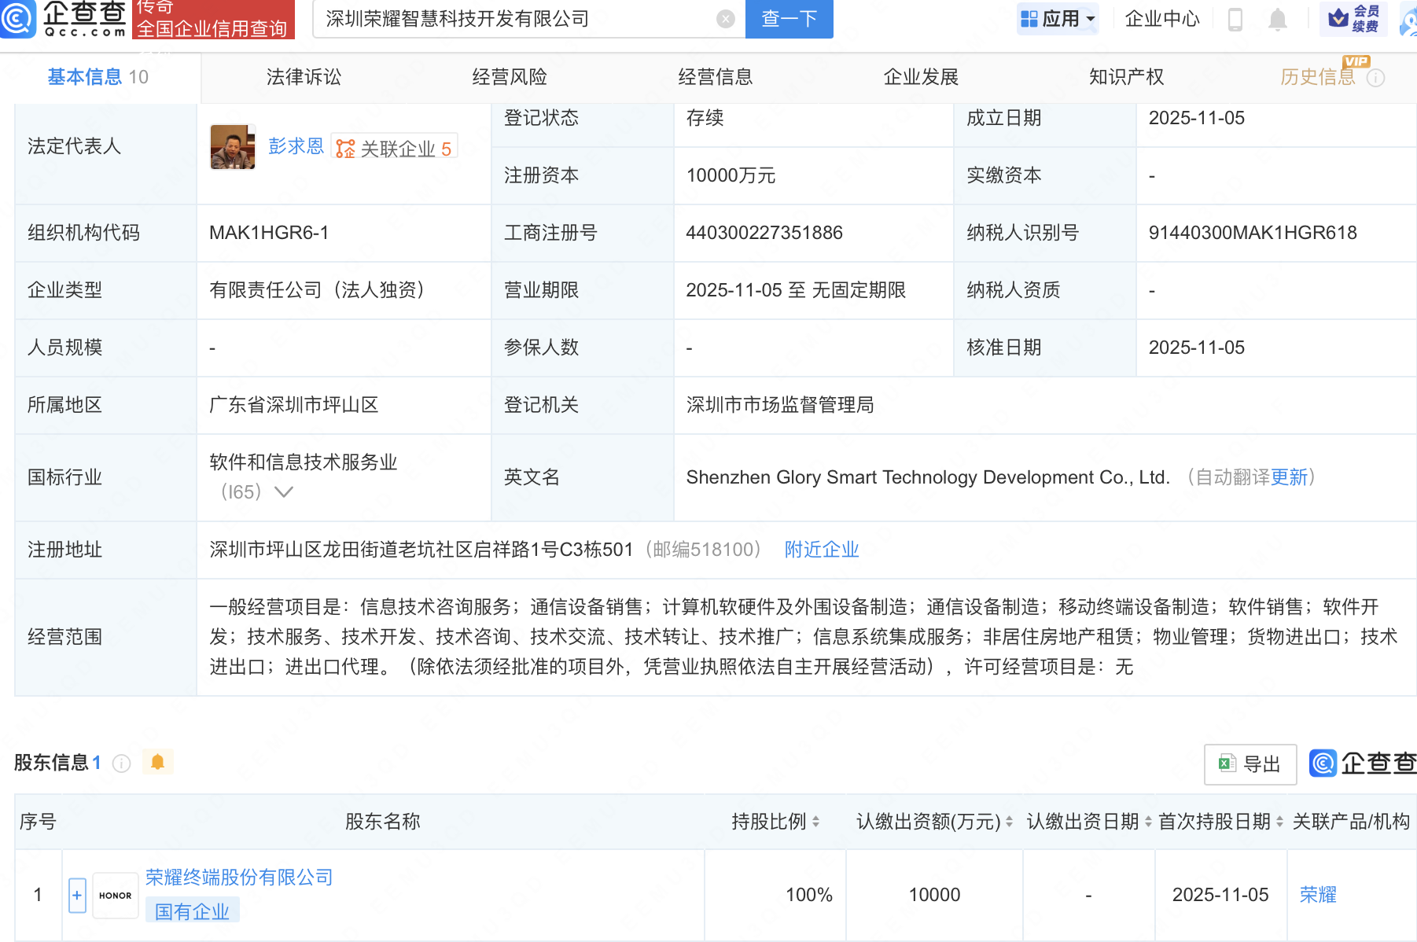The image size is (1417, 942).
Task: Click the Qcc.com logo icon
Action: (17, 19)
